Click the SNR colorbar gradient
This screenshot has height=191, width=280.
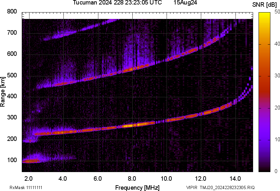[264, 92]
